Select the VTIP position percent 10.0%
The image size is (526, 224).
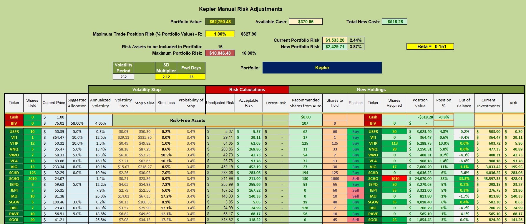coord(444,143)
